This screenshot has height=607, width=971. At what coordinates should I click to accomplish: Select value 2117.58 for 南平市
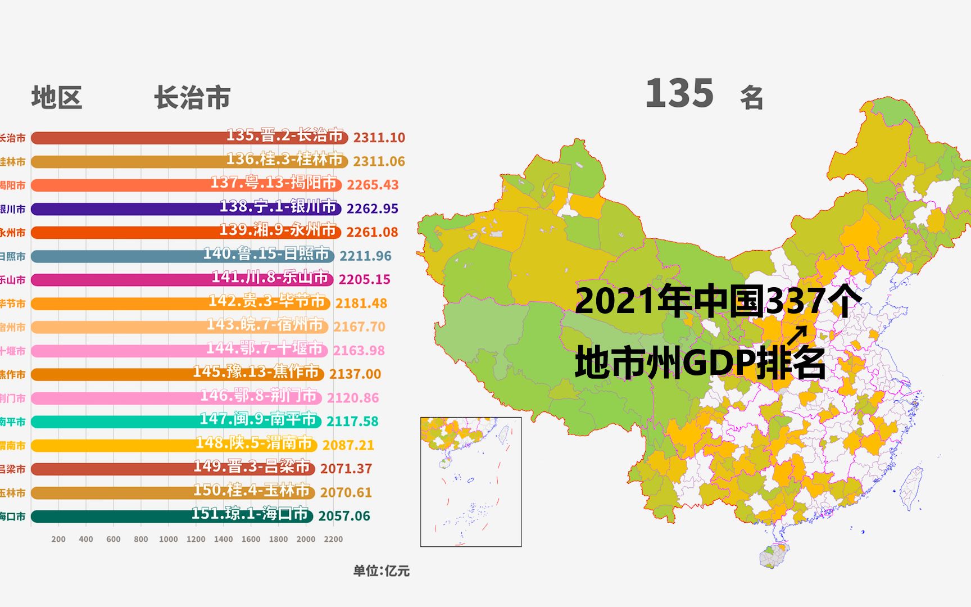(x=353, y=422)
